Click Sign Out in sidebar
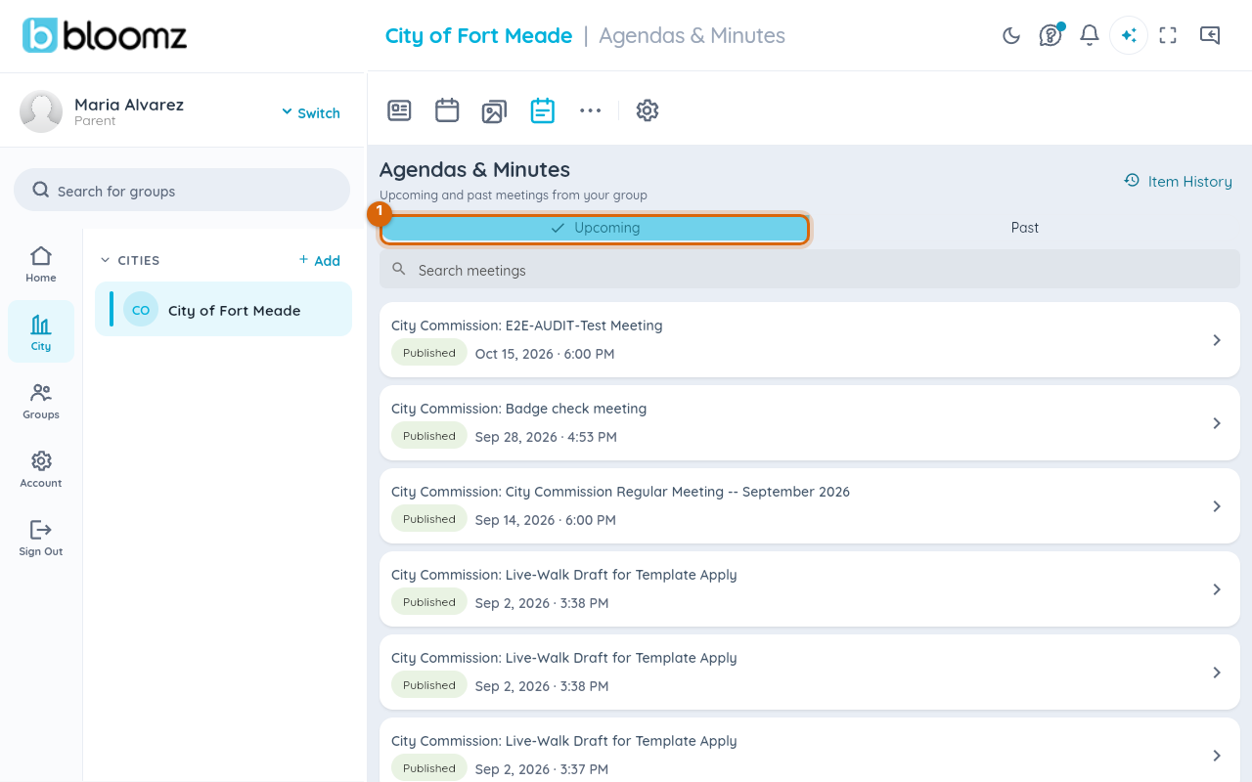The image size is (1252, 782). (41, 538)
